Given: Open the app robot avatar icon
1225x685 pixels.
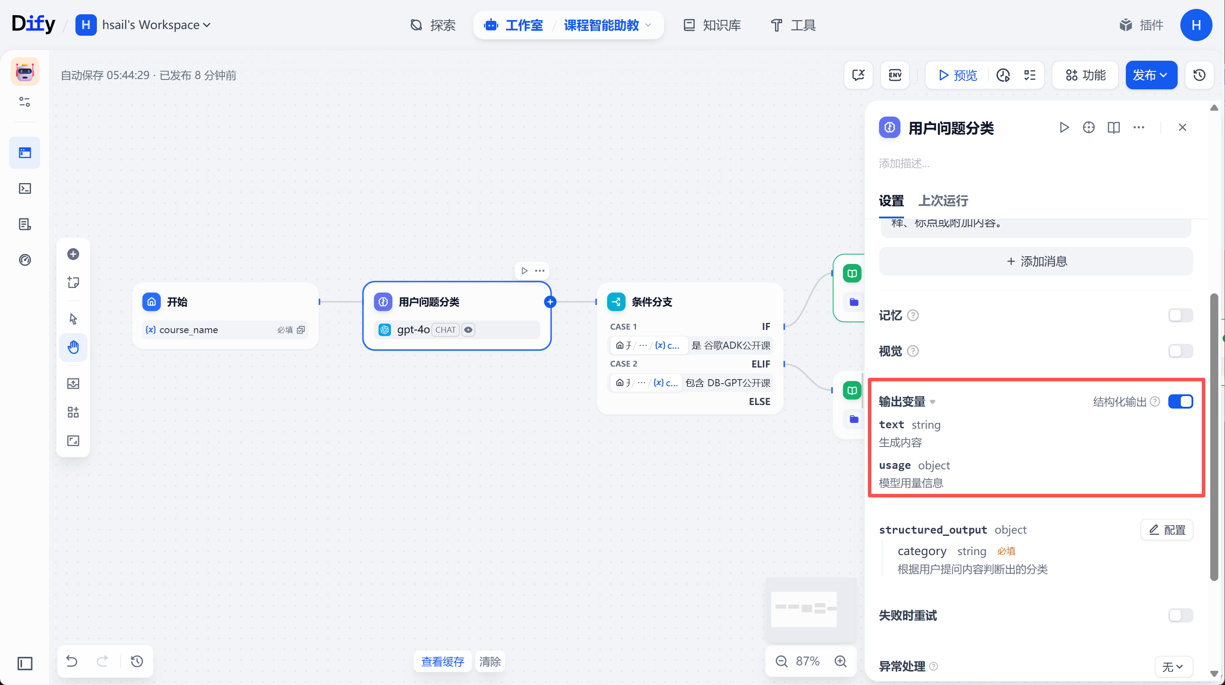Looking at the screenshot, I should pos(25,72).
